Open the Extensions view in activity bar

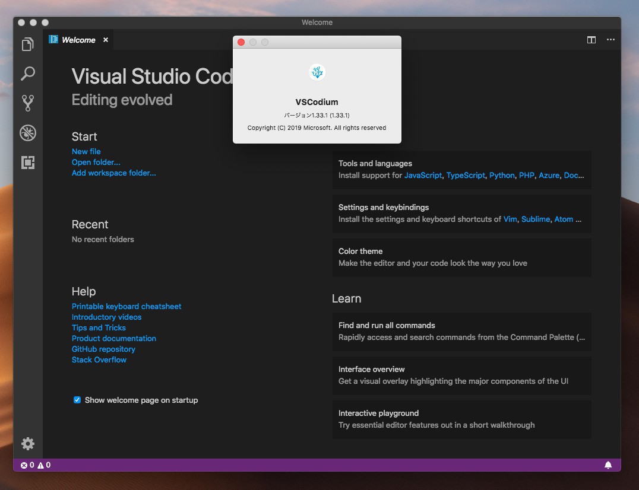pyautogui.click(x=28, y=163)
